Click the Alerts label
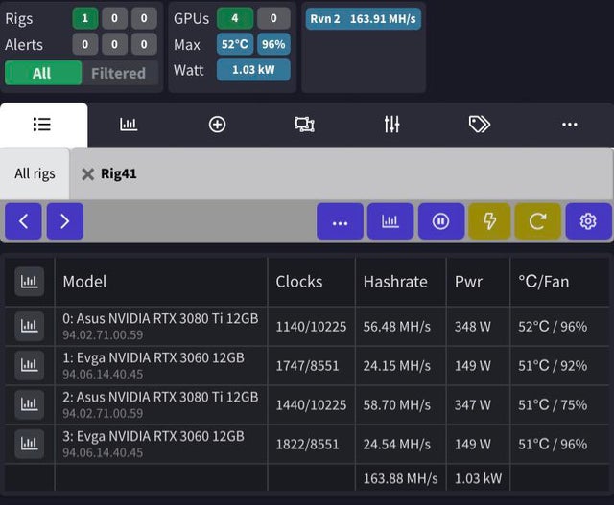This screenshot has height=505, width=614. (24, 45)
